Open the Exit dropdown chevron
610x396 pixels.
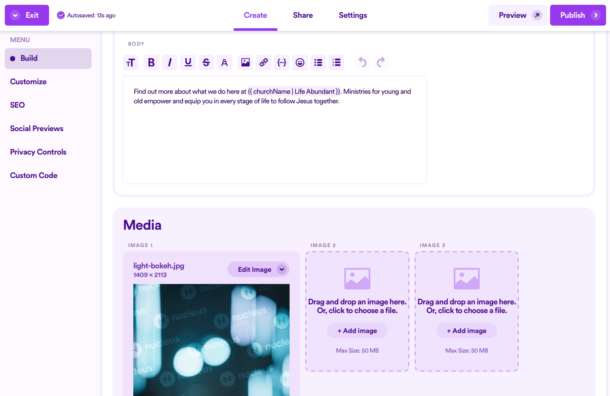(15, 15)
